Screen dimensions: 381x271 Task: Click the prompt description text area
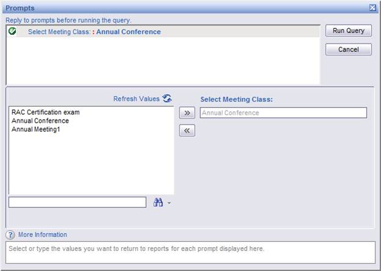tap(190, 251)
